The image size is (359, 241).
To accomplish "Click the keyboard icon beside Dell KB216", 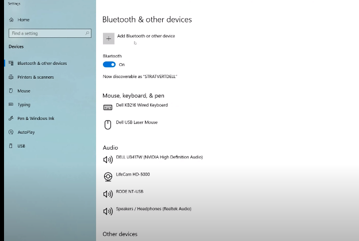I will click(x=108, y=107).
